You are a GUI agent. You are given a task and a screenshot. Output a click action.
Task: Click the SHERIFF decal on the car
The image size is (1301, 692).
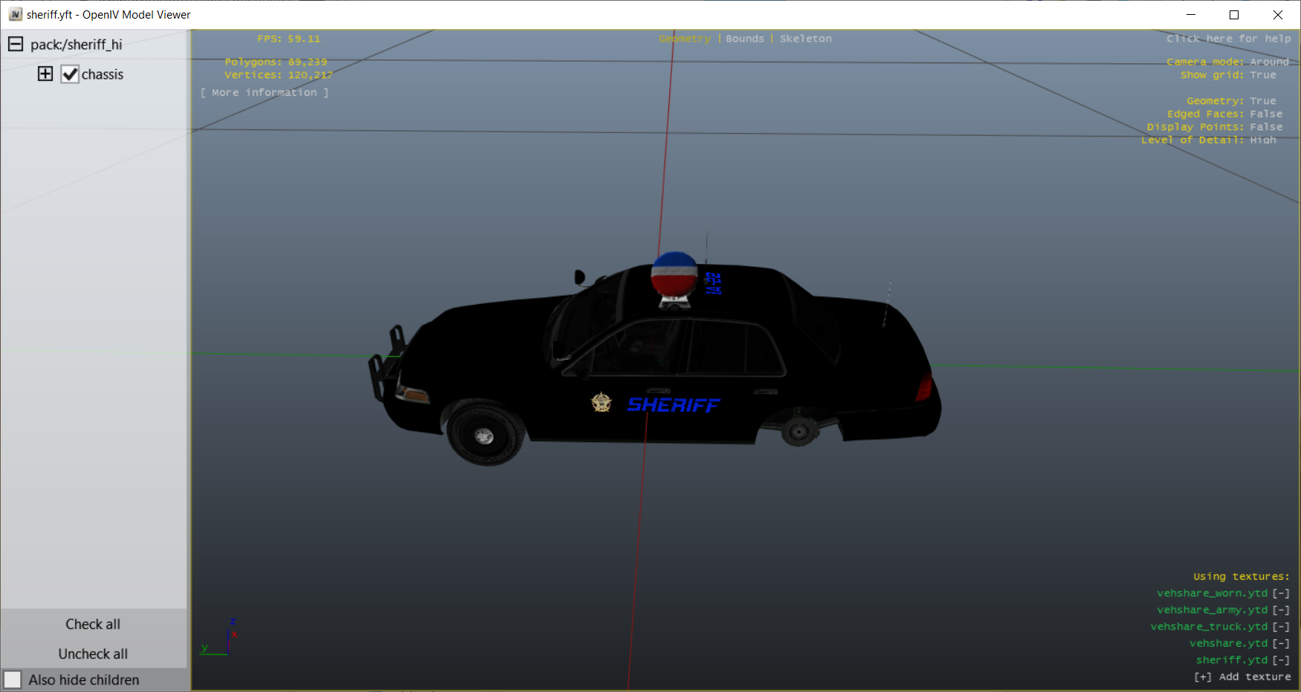[673, 405]
